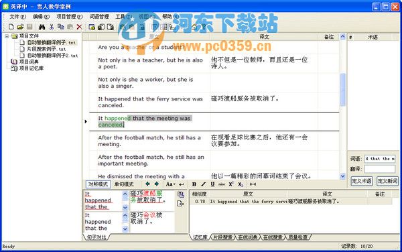402x252 pixels.
Task: Open the 词语管理 menu
Action: 99,16
